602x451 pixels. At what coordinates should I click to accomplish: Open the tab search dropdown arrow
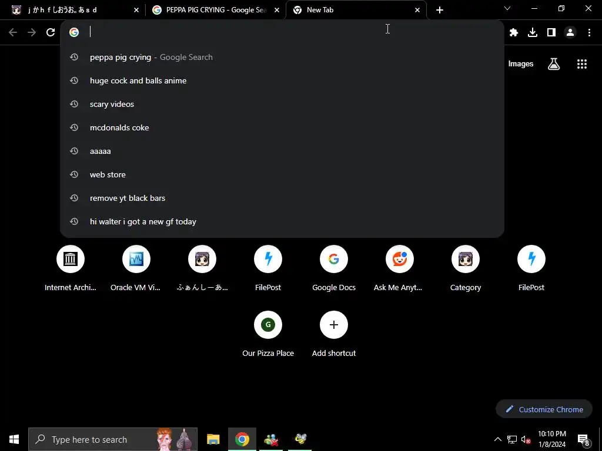[507, 8]
